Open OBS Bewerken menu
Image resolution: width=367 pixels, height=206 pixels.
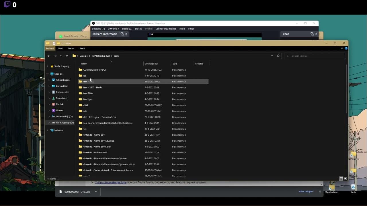(113, 29)
